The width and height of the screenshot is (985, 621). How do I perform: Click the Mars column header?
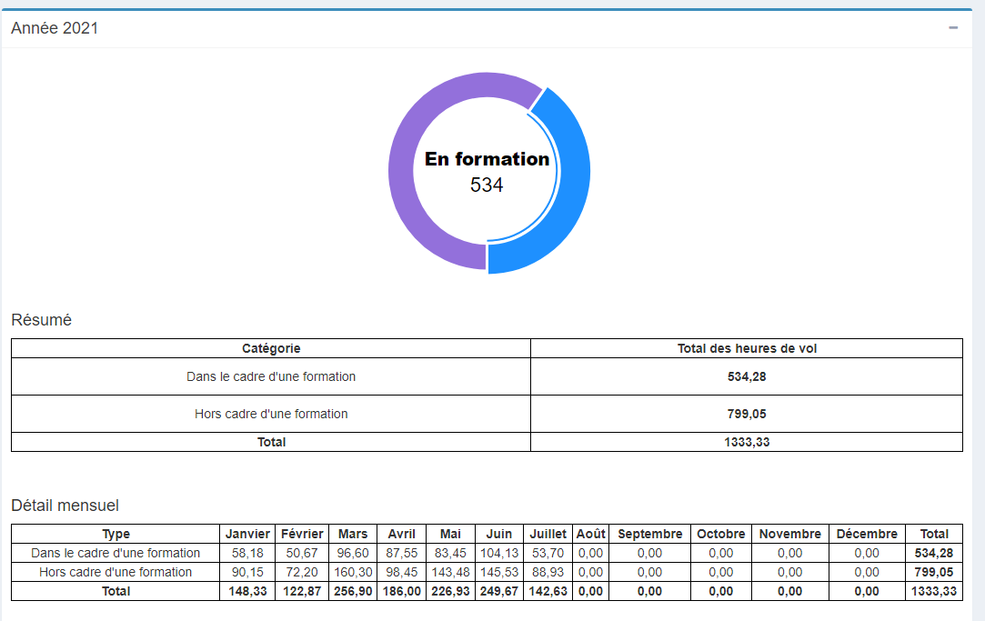(352, 534)
